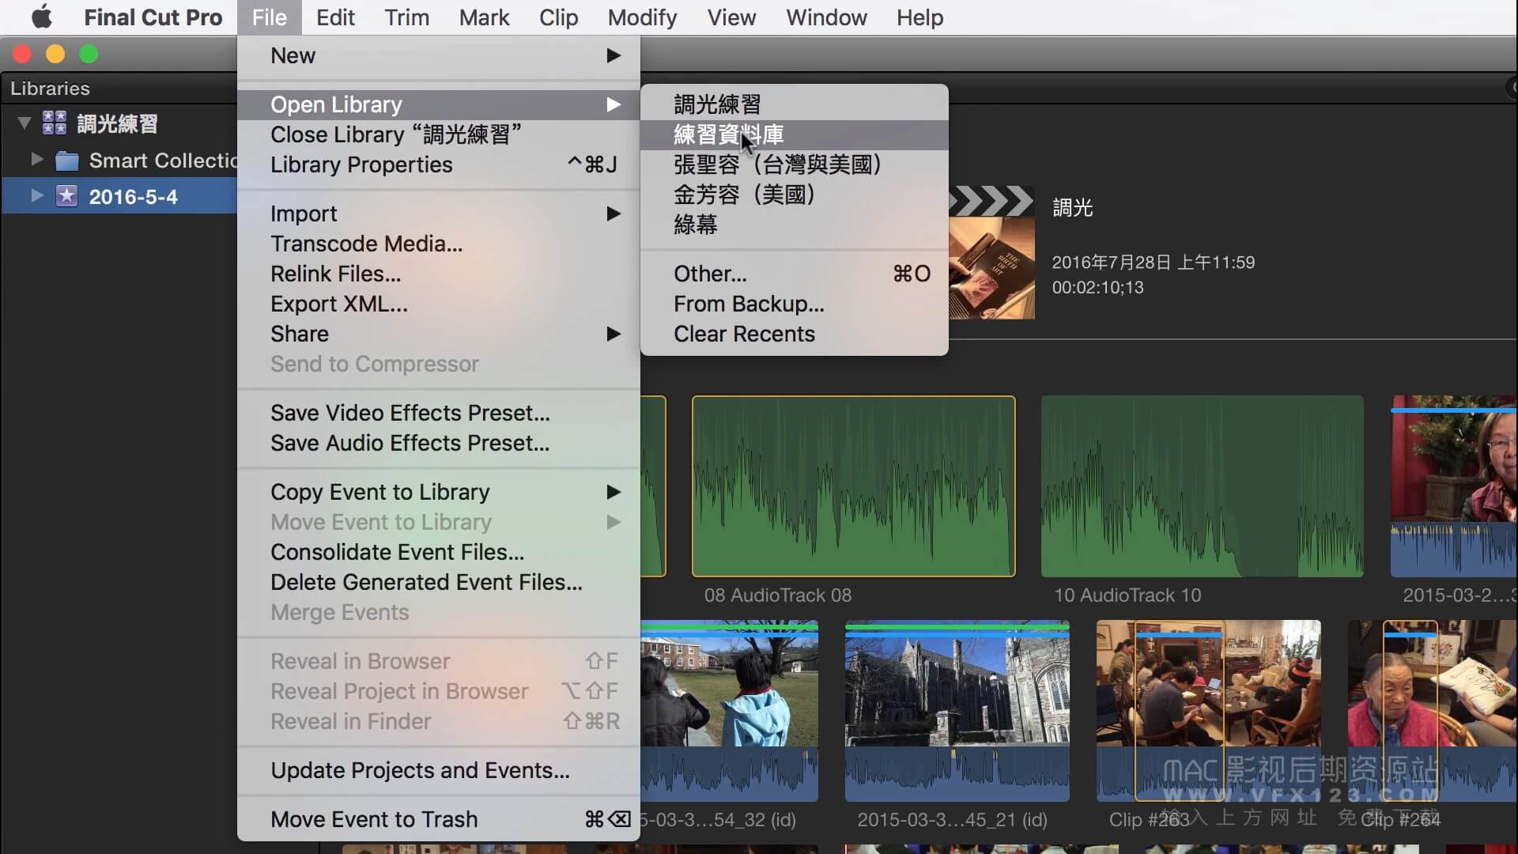Screen dimensions: 1518x854
Task: Open the Mark menu
Action: [x=484, y=17]
